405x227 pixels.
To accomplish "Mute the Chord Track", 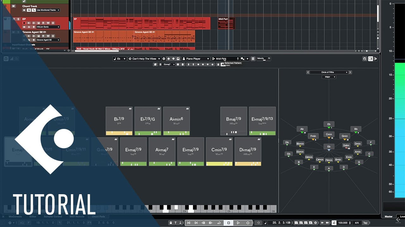I will pyautogui.click(x=13, y=6).
